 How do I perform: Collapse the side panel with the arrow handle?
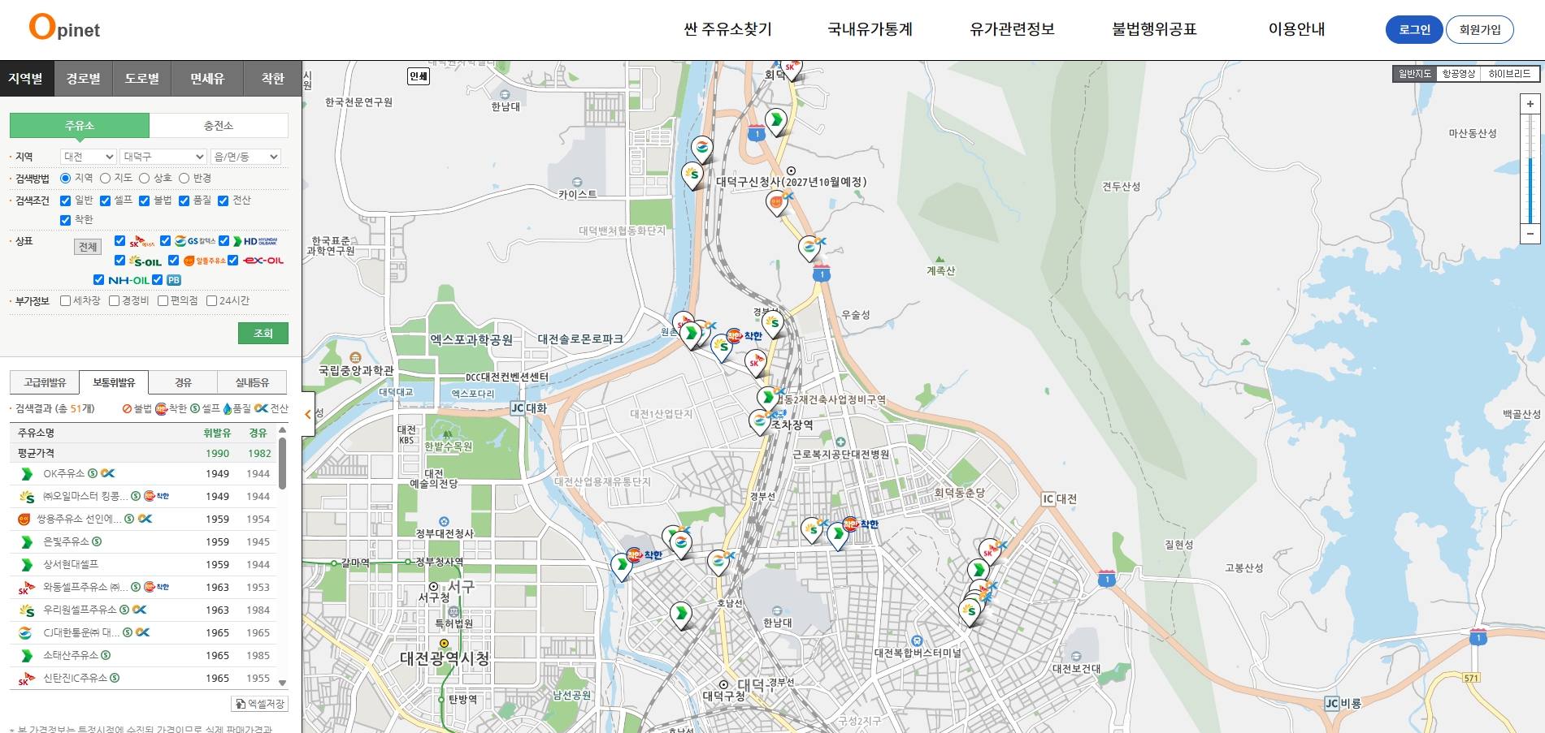(x=308, y=414)
